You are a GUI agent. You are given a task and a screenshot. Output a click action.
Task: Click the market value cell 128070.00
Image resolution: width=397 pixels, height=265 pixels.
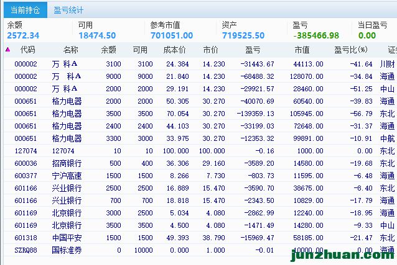(x=307, y=76)
